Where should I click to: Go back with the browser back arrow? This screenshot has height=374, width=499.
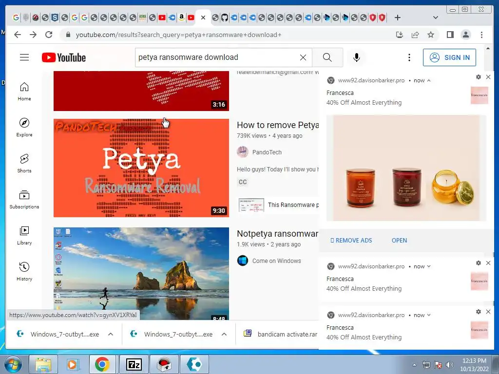click(x=18, y=35)
